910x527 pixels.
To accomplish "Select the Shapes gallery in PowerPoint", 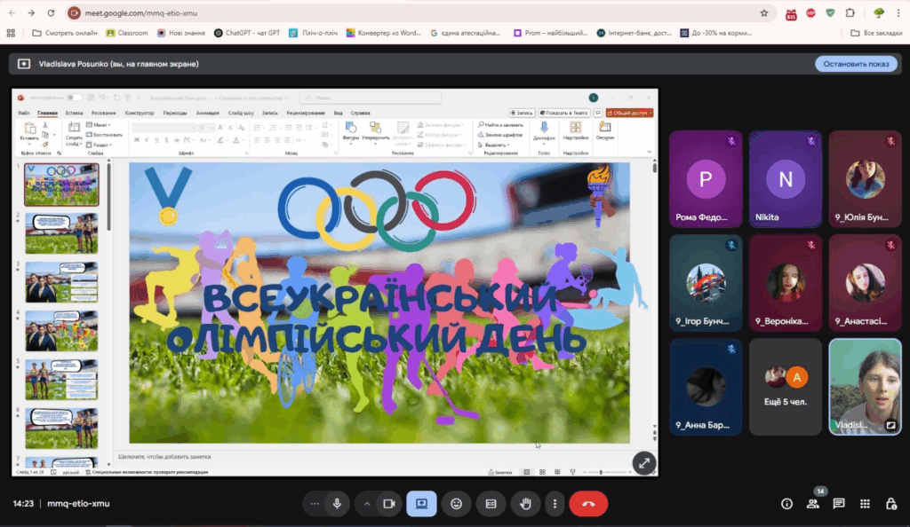I will [x=350, y=131].
